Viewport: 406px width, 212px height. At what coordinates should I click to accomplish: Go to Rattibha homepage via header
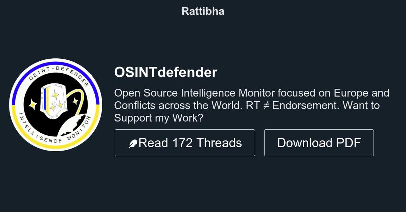coord(203,11)
